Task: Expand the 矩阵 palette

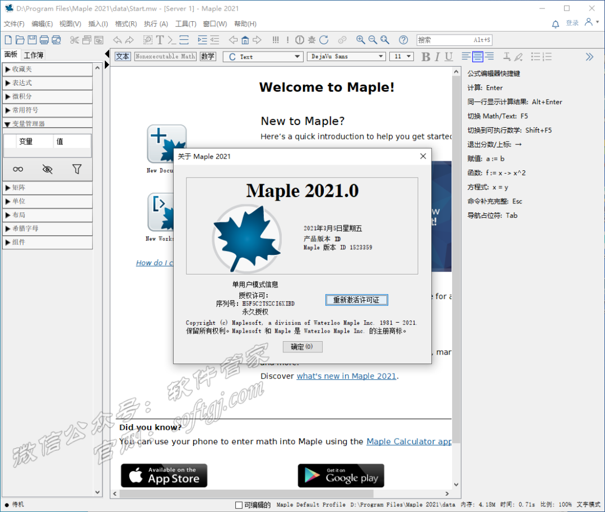Action: (x=48, y=188)
